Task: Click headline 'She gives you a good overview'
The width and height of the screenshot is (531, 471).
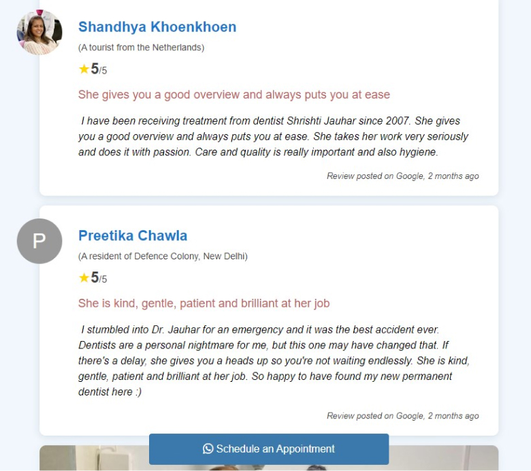Action: (234, 95)
